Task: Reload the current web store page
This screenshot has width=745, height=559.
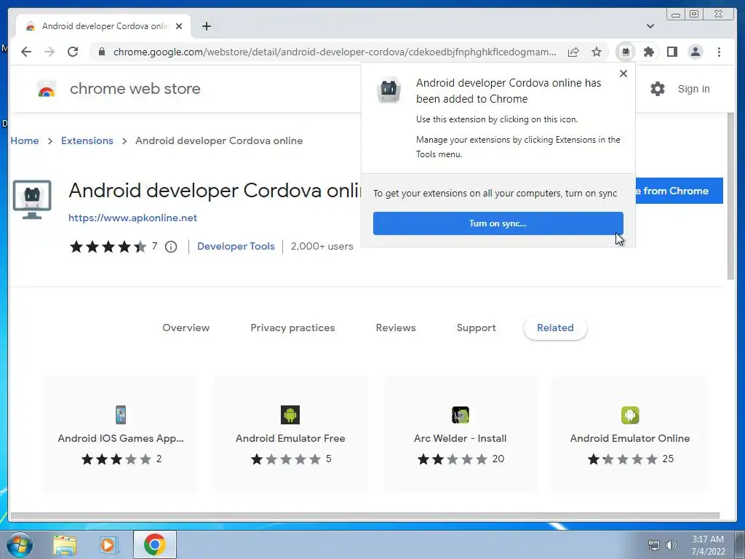Action: click(x=73, y=52)
